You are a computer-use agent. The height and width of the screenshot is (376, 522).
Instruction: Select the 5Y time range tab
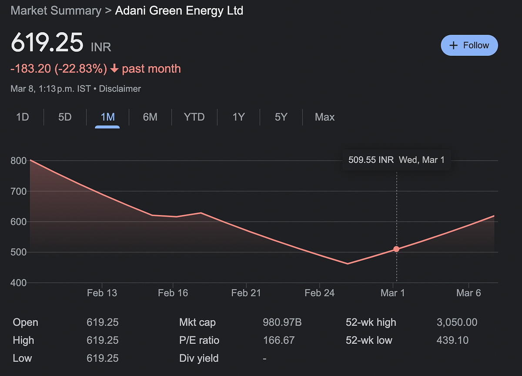pos(281,117)
